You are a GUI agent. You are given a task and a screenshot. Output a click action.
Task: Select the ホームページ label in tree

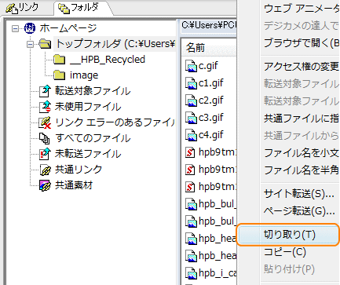coord(68,28)
